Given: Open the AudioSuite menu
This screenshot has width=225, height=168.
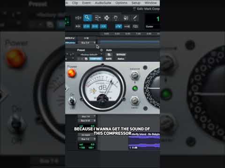Looking at the screenshot, I should click(103, 3).
